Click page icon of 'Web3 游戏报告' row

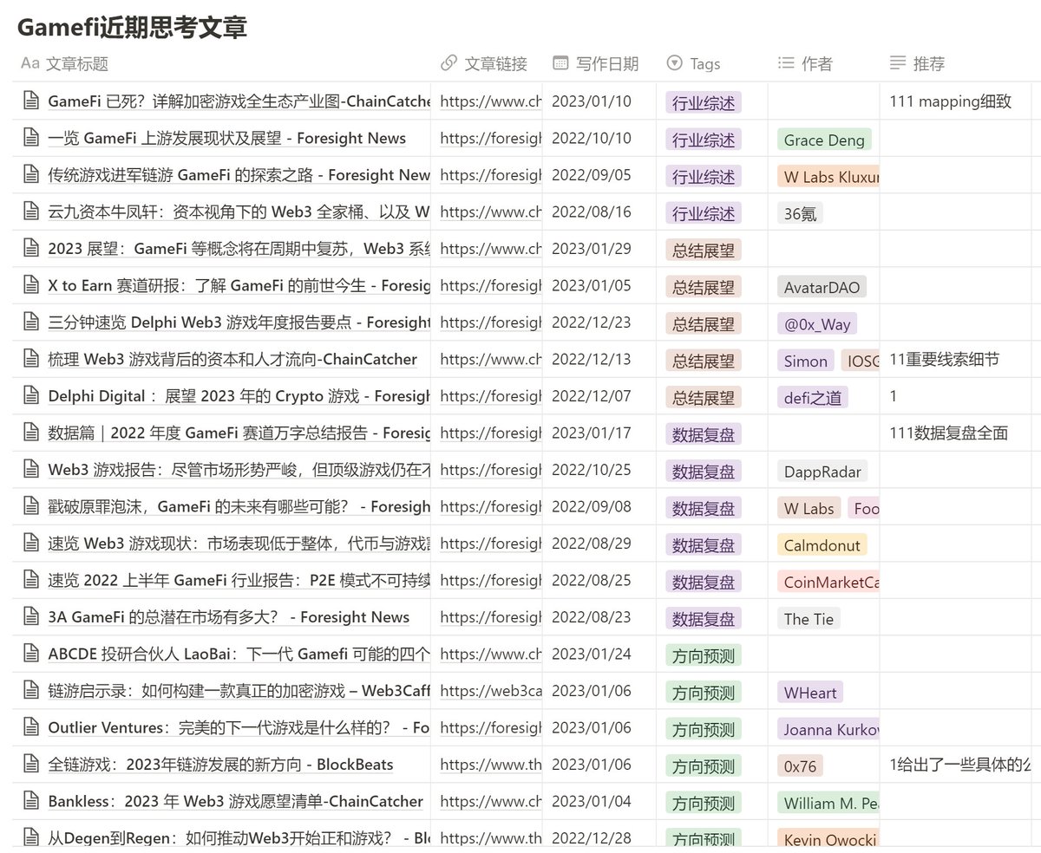pyautogui.click(x=31, y=469)
